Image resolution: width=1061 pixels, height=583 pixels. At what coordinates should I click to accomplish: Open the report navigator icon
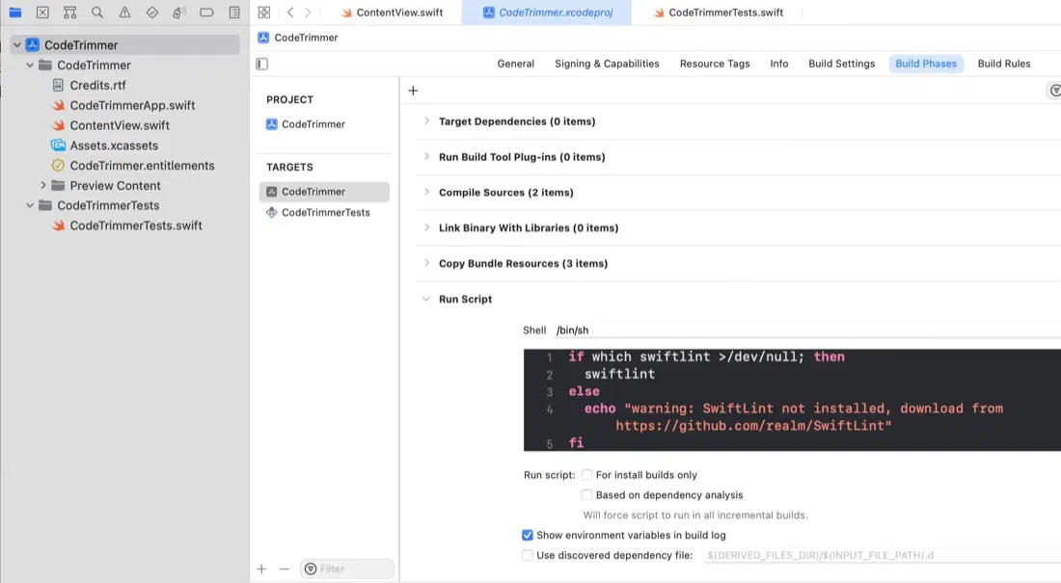[234, 13]
